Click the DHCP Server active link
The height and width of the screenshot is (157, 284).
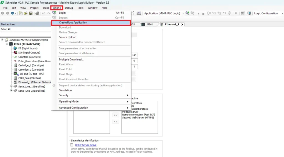86,145
